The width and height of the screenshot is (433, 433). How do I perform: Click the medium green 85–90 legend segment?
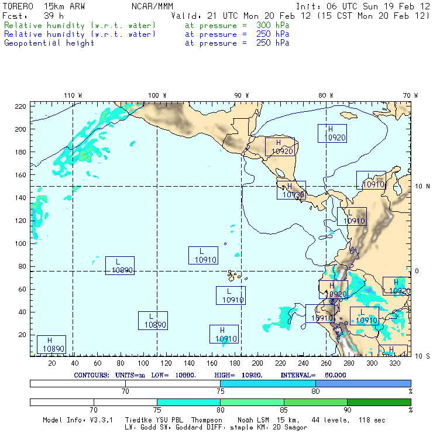(315, 403)
